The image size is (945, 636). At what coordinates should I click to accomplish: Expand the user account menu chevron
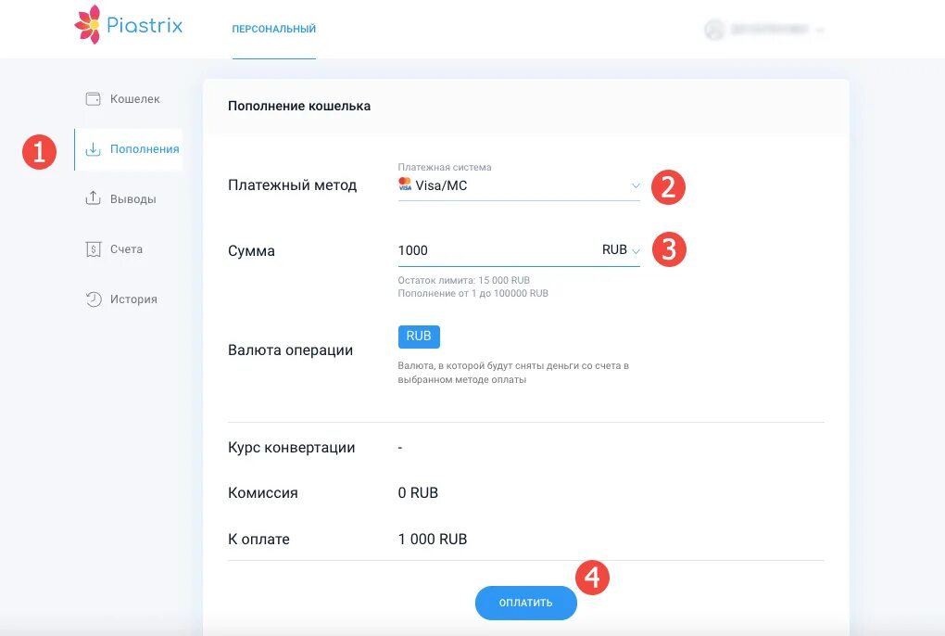819,30
